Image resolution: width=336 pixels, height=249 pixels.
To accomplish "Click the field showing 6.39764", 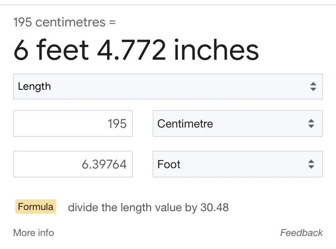I will point(73,164).
